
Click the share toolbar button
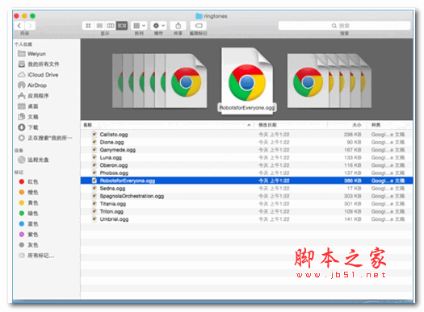(x=178, y=26)
